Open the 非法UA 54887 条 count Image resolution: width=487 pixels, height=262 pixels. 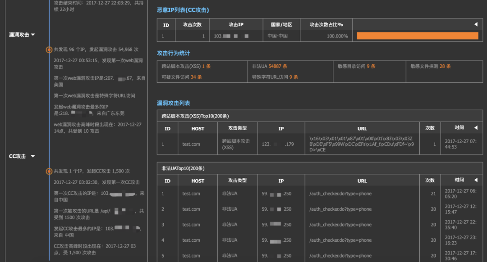[x=270, y=66]
